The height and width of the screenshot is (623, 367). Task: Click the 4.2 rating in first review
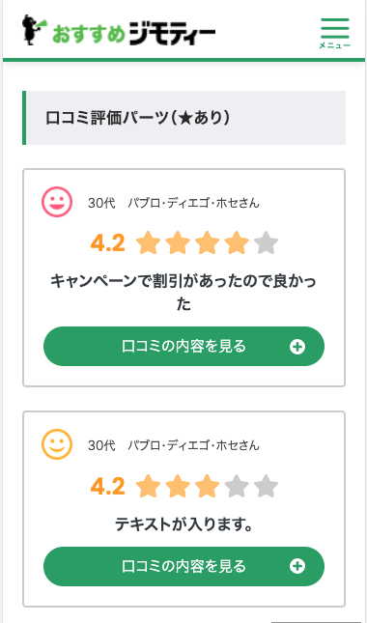coord(107,243)
